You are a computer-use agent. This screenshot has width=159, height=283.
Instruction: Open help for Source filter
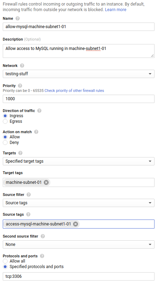29,195
